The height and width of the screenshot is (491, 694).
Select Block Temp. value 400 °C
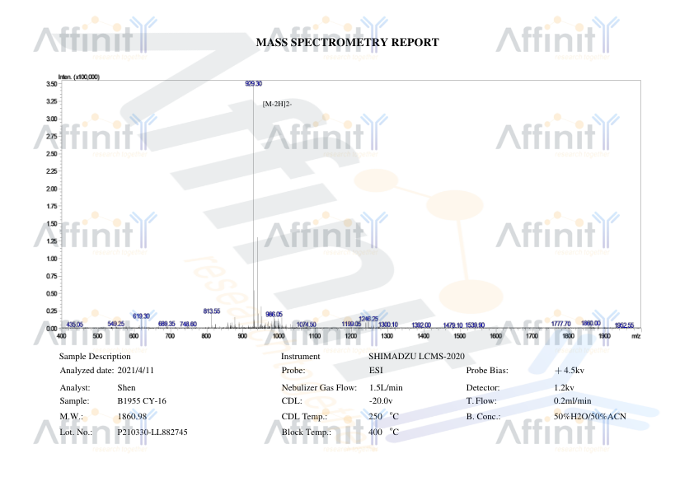(384, 433)
